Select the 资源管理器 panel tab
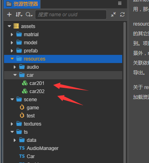This screenshot has height=163, width=149. point(22,4)
